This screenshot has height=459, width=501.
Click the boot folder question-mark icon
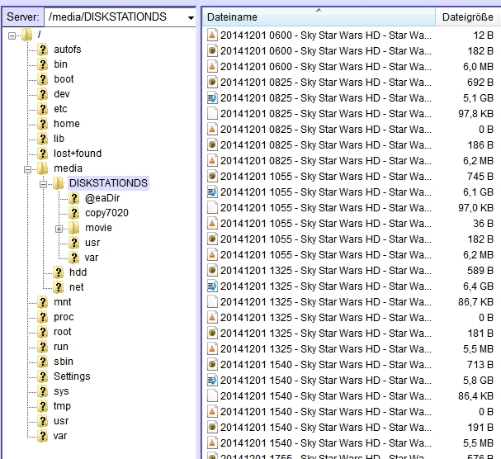tap(42, 79)
